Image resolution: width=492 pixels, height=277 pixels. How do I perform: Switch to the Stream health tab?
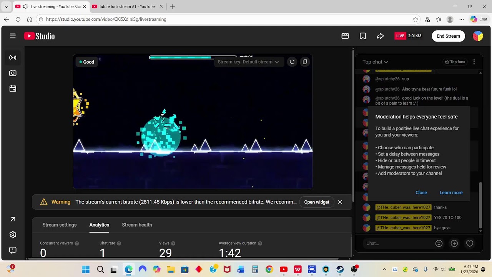click(137, 225)
